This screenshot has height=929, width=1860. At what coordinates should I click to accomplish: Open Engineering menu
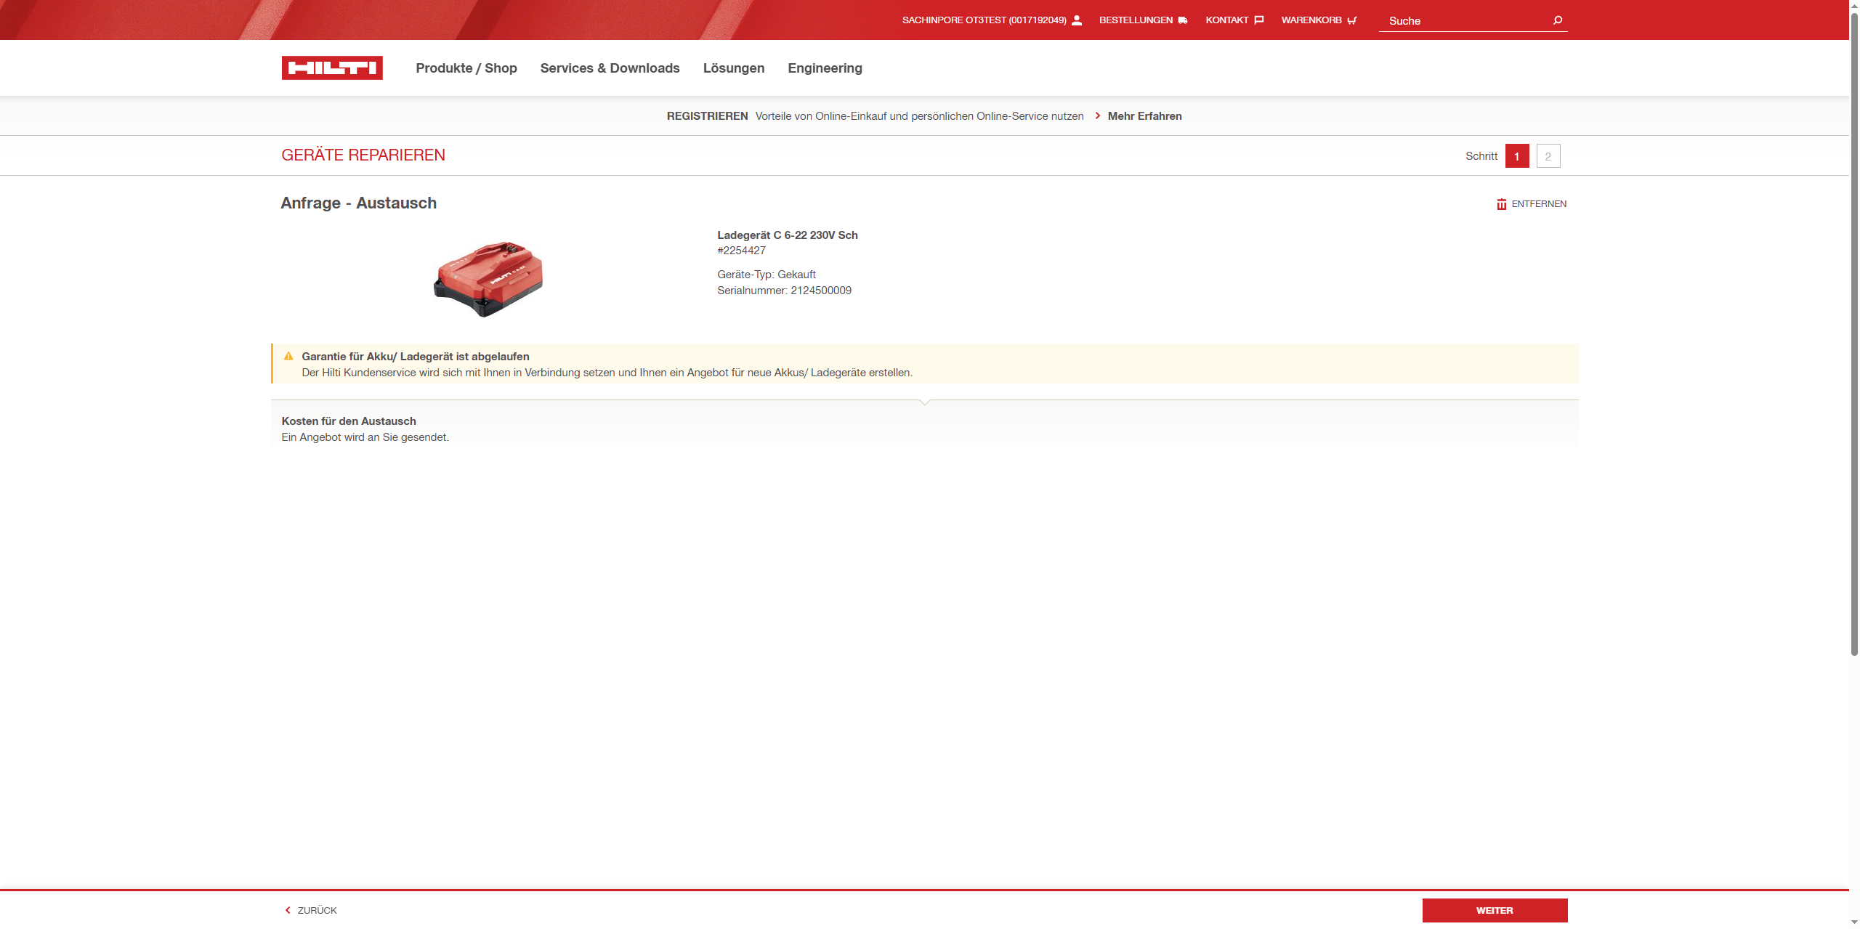click(x=825, y=68)
